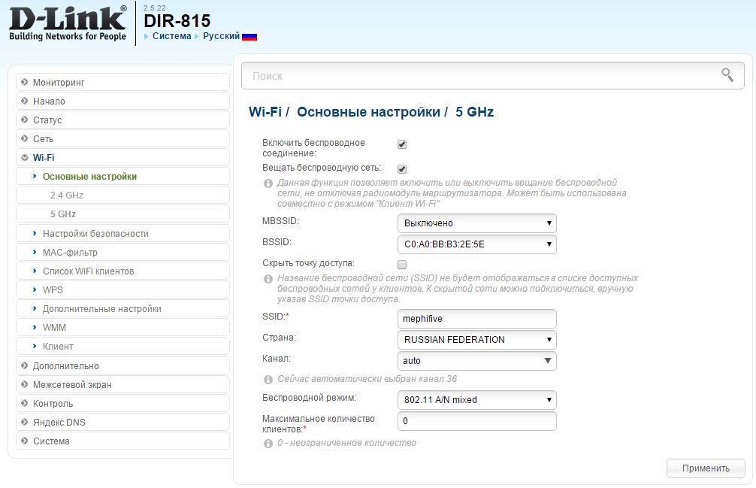Enable Скрыть точку доступа checkbox
Viewport: 756px width, 488px height.
coord(402,265)
